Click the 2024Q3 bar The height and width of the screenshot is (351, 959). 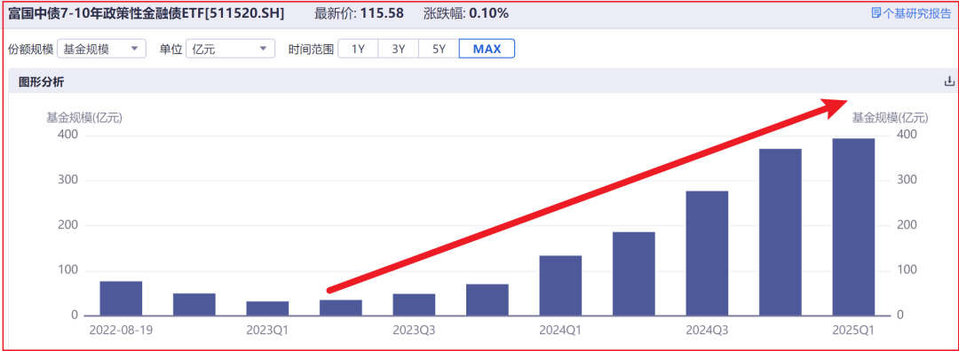707,253
